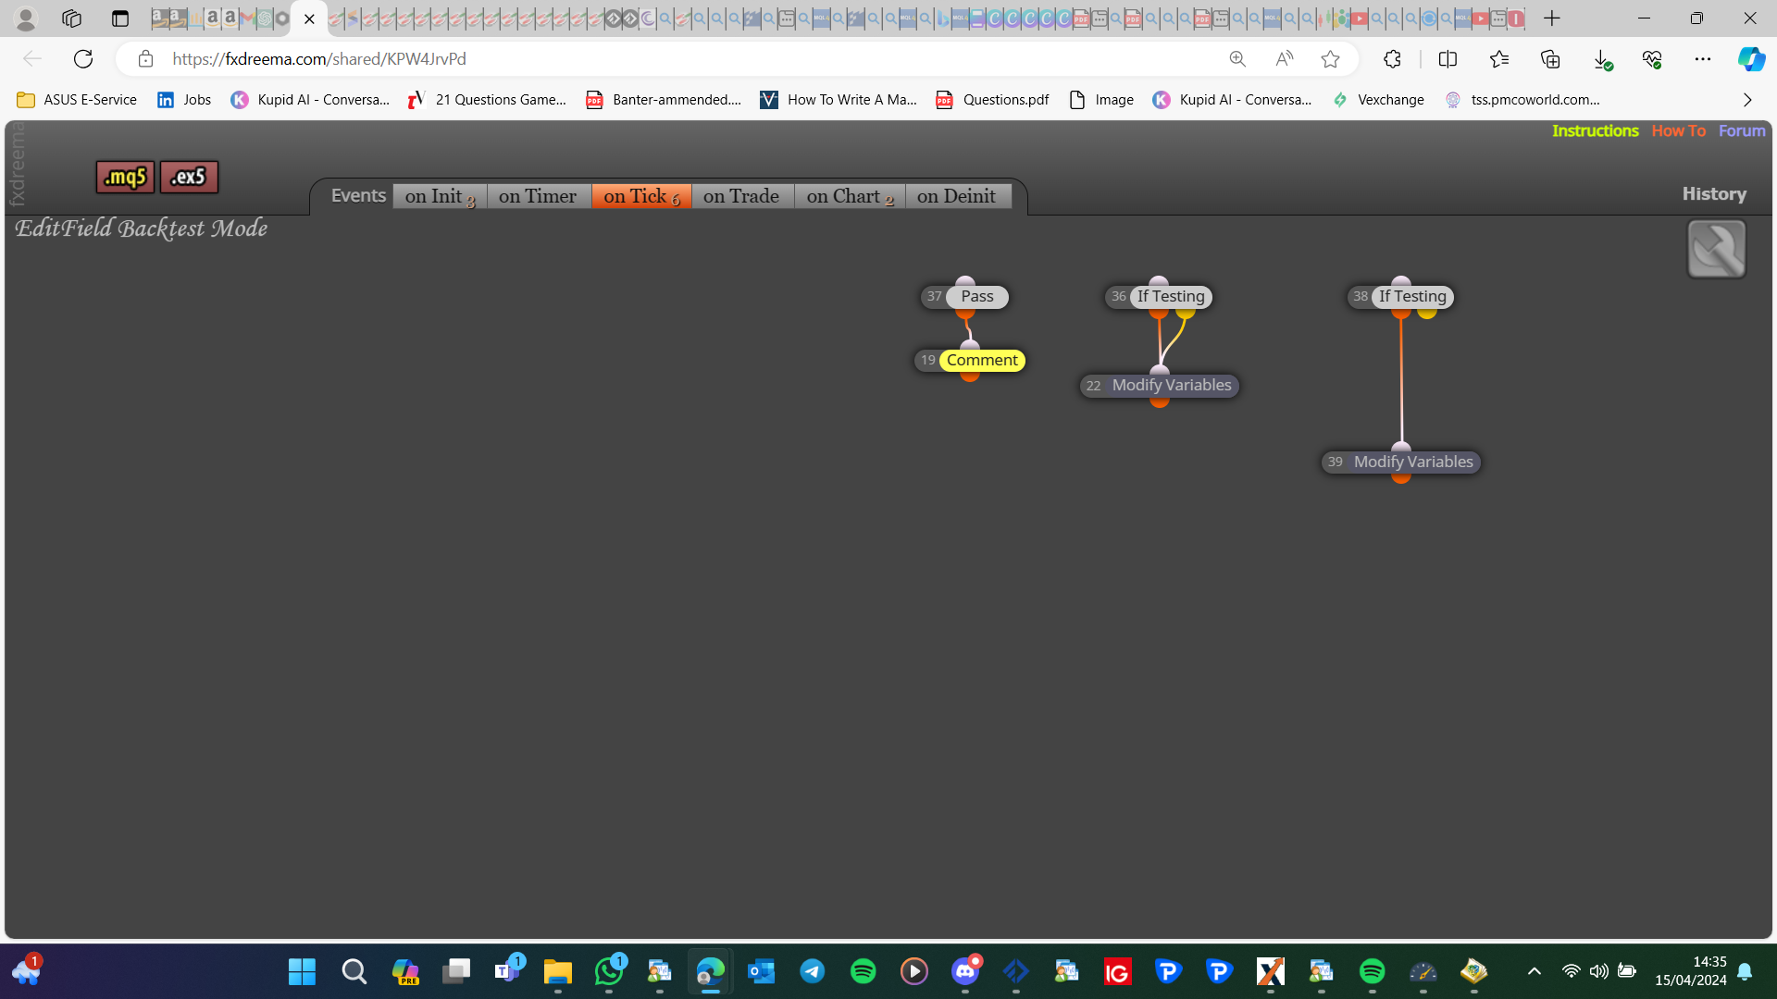
Task: Open the 21 Questions Game bookmark
Action: (x=488, y=100)
